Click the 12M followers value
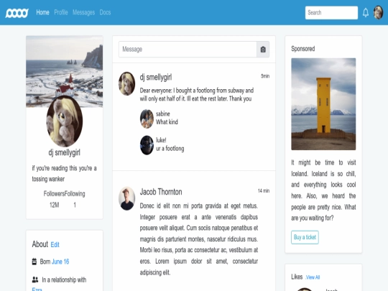The image size is (388, 291). tap(54, 205)
